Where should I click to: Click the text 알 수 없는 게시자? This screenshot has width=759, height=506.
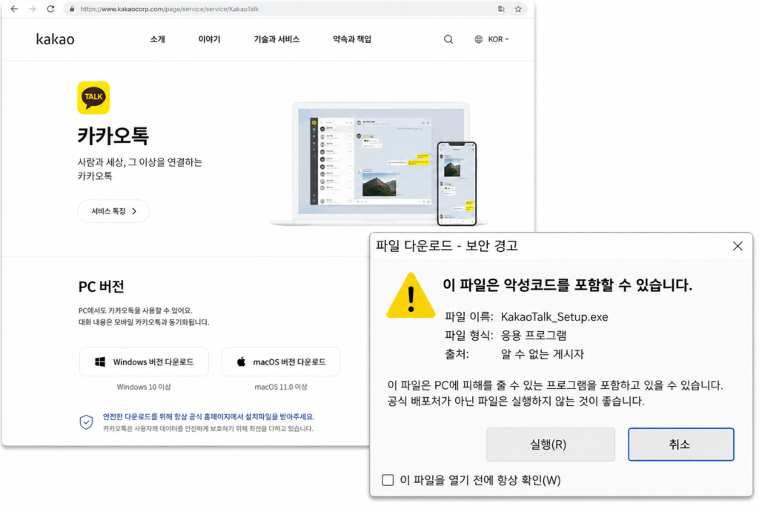pos(542,354)
